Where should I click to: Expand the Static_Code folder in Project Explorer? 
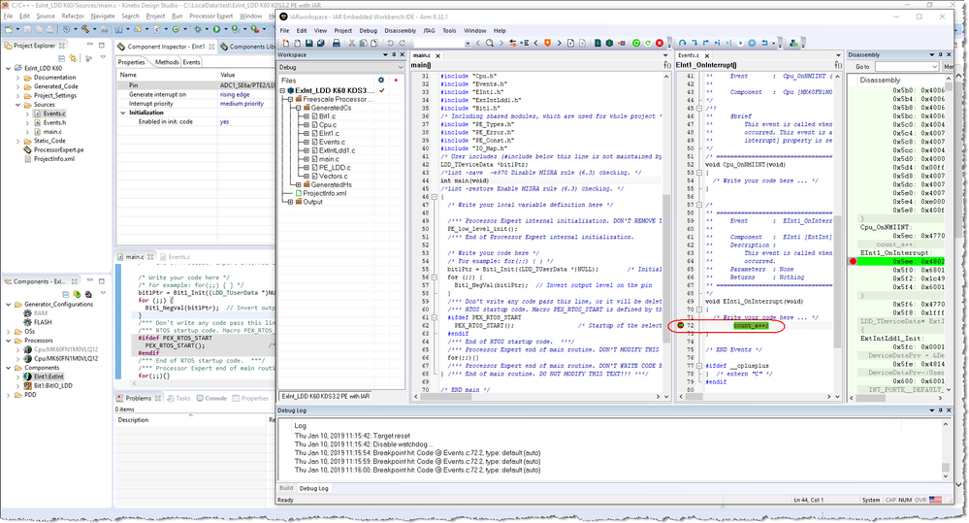point(17,141)
